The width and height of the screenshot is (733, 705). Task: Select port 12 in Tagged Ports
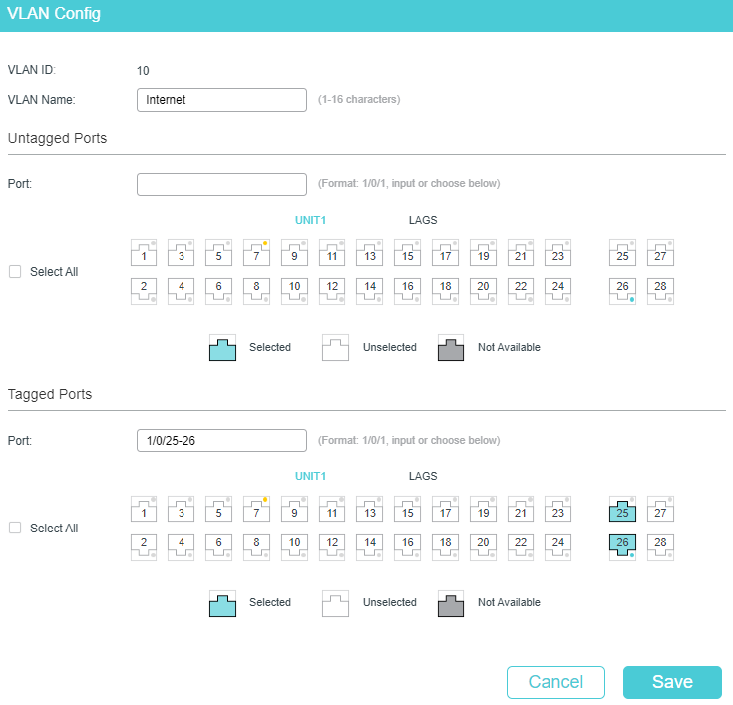(x=332, y=547)
